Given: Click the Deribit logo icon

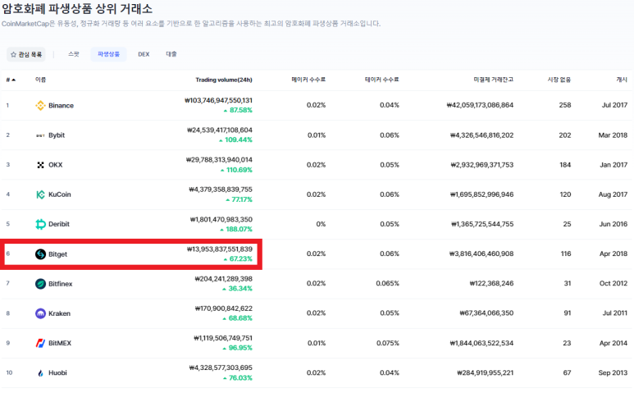Looking at the screenshot, I should [40, 224].
